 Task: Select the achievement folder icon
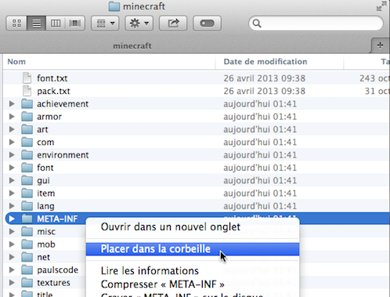(x=27, y=103)
